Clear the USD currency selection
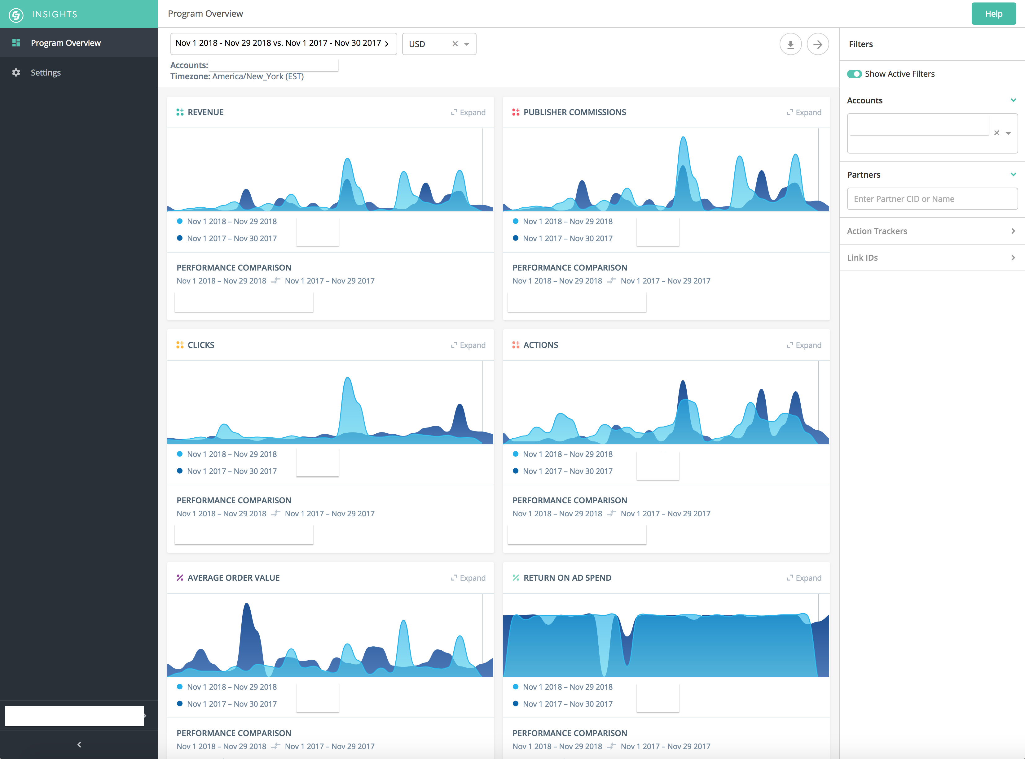Viewport: 1025px width, 759px height. 455,44
